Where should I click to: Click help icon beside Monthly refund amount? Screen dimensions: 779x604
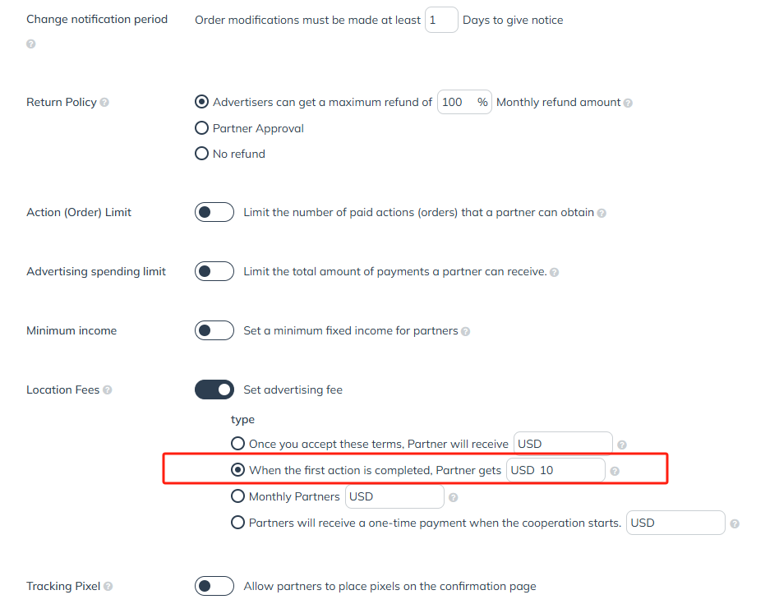click(628, 103)
